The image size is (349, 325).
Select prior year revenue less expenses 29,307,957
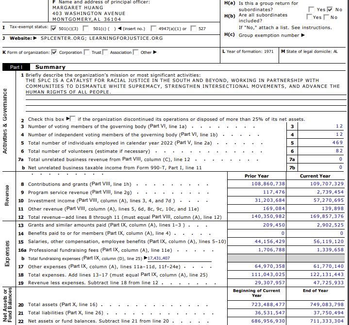click(x=270, y=282)
